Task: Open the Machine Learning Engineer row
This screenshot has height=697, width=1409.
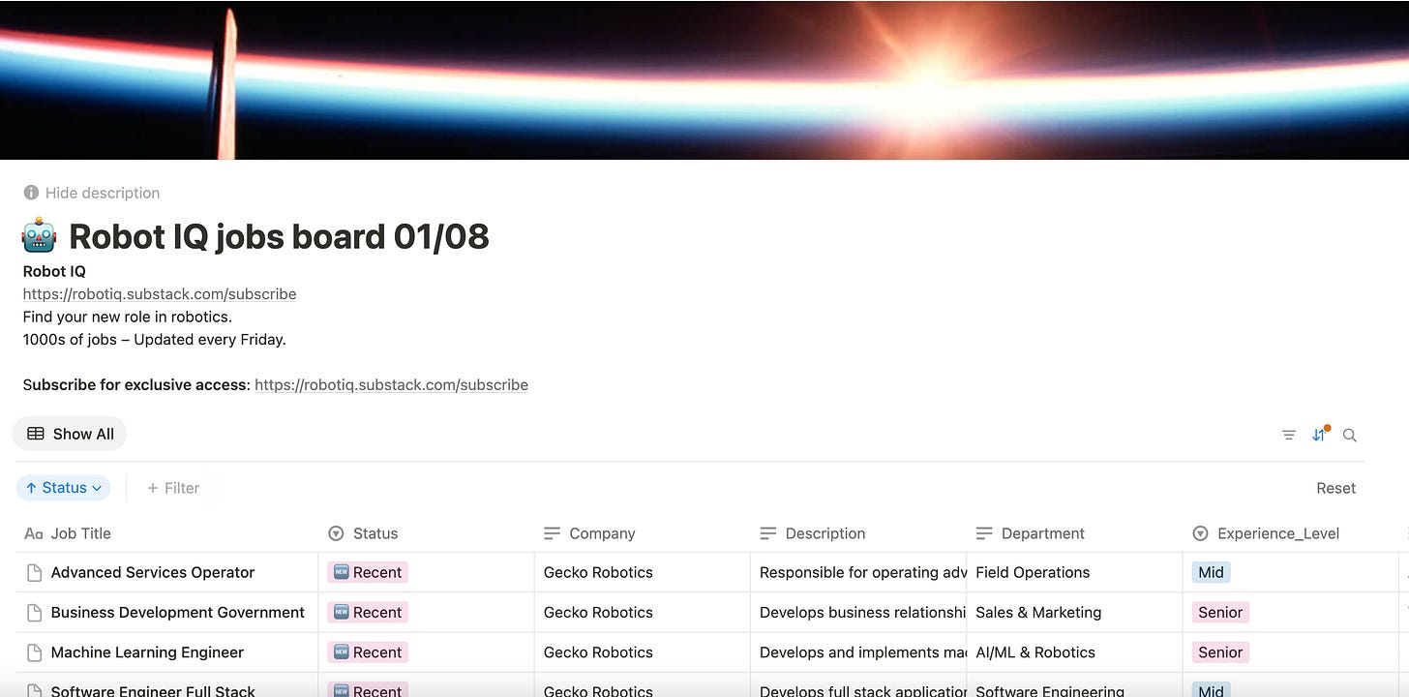Action: point(147,652)
